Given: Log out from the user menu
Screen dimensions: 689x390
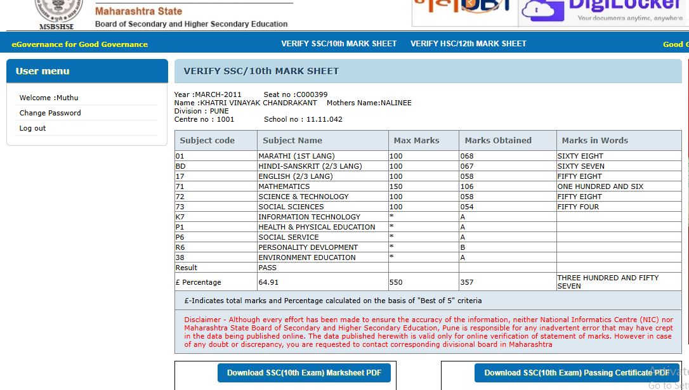Looking at the screenshot, I should pos(32,128).
